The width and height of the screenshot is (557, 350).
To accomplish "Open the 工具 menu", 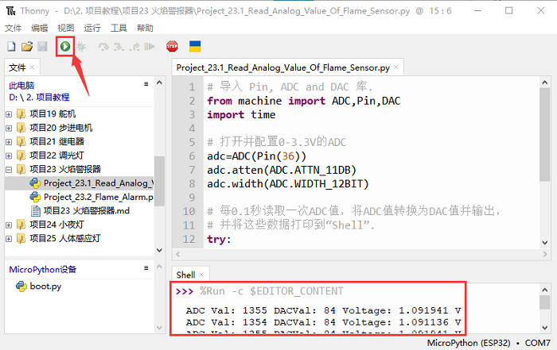I will pos(119,28).
